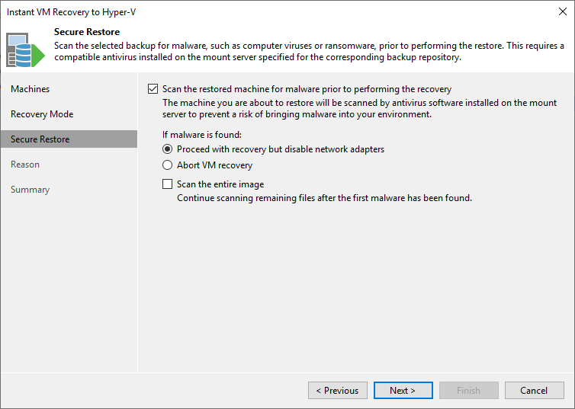
Task: Go to the Machines wizard step
Action: pyautogui.click(x=30, y=89)
